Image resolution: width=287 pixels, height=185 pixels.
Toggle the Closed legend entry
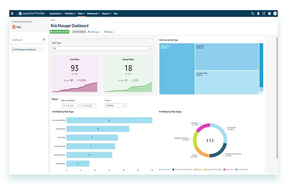tap(198, 169)
